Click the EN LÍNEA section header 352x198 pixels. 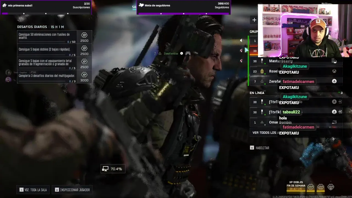257,93
